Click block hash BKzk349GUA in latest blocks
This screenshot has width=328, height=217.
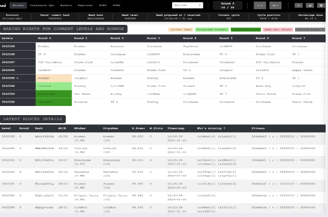point(44,136)
